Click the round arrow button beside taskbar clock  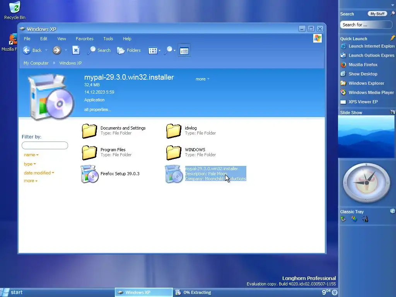pyautogui.click(x=335, y=292)
